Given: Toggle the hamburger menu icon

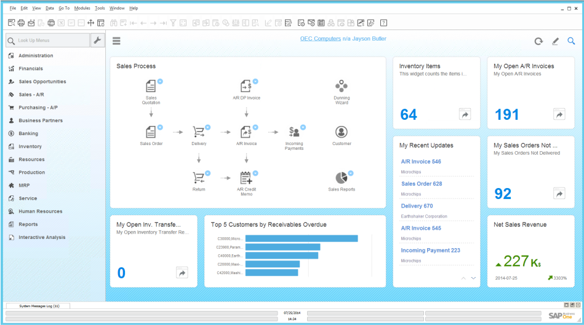Looking at the screenshot, I should 116,41.
